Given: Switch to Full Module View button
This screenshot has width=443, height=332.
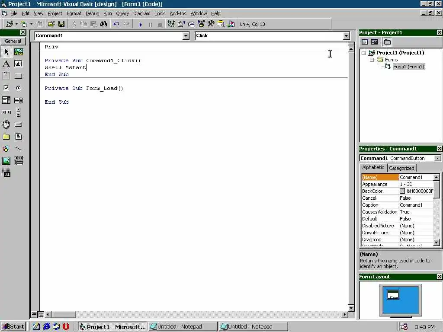Looking at the screenshot, I should (x=41, y=314).
